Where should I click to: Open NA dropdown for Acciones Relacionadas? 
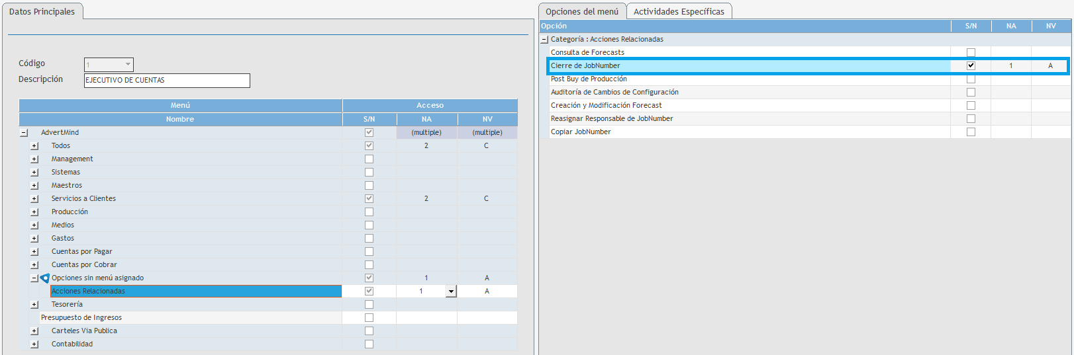pos(451,292)
